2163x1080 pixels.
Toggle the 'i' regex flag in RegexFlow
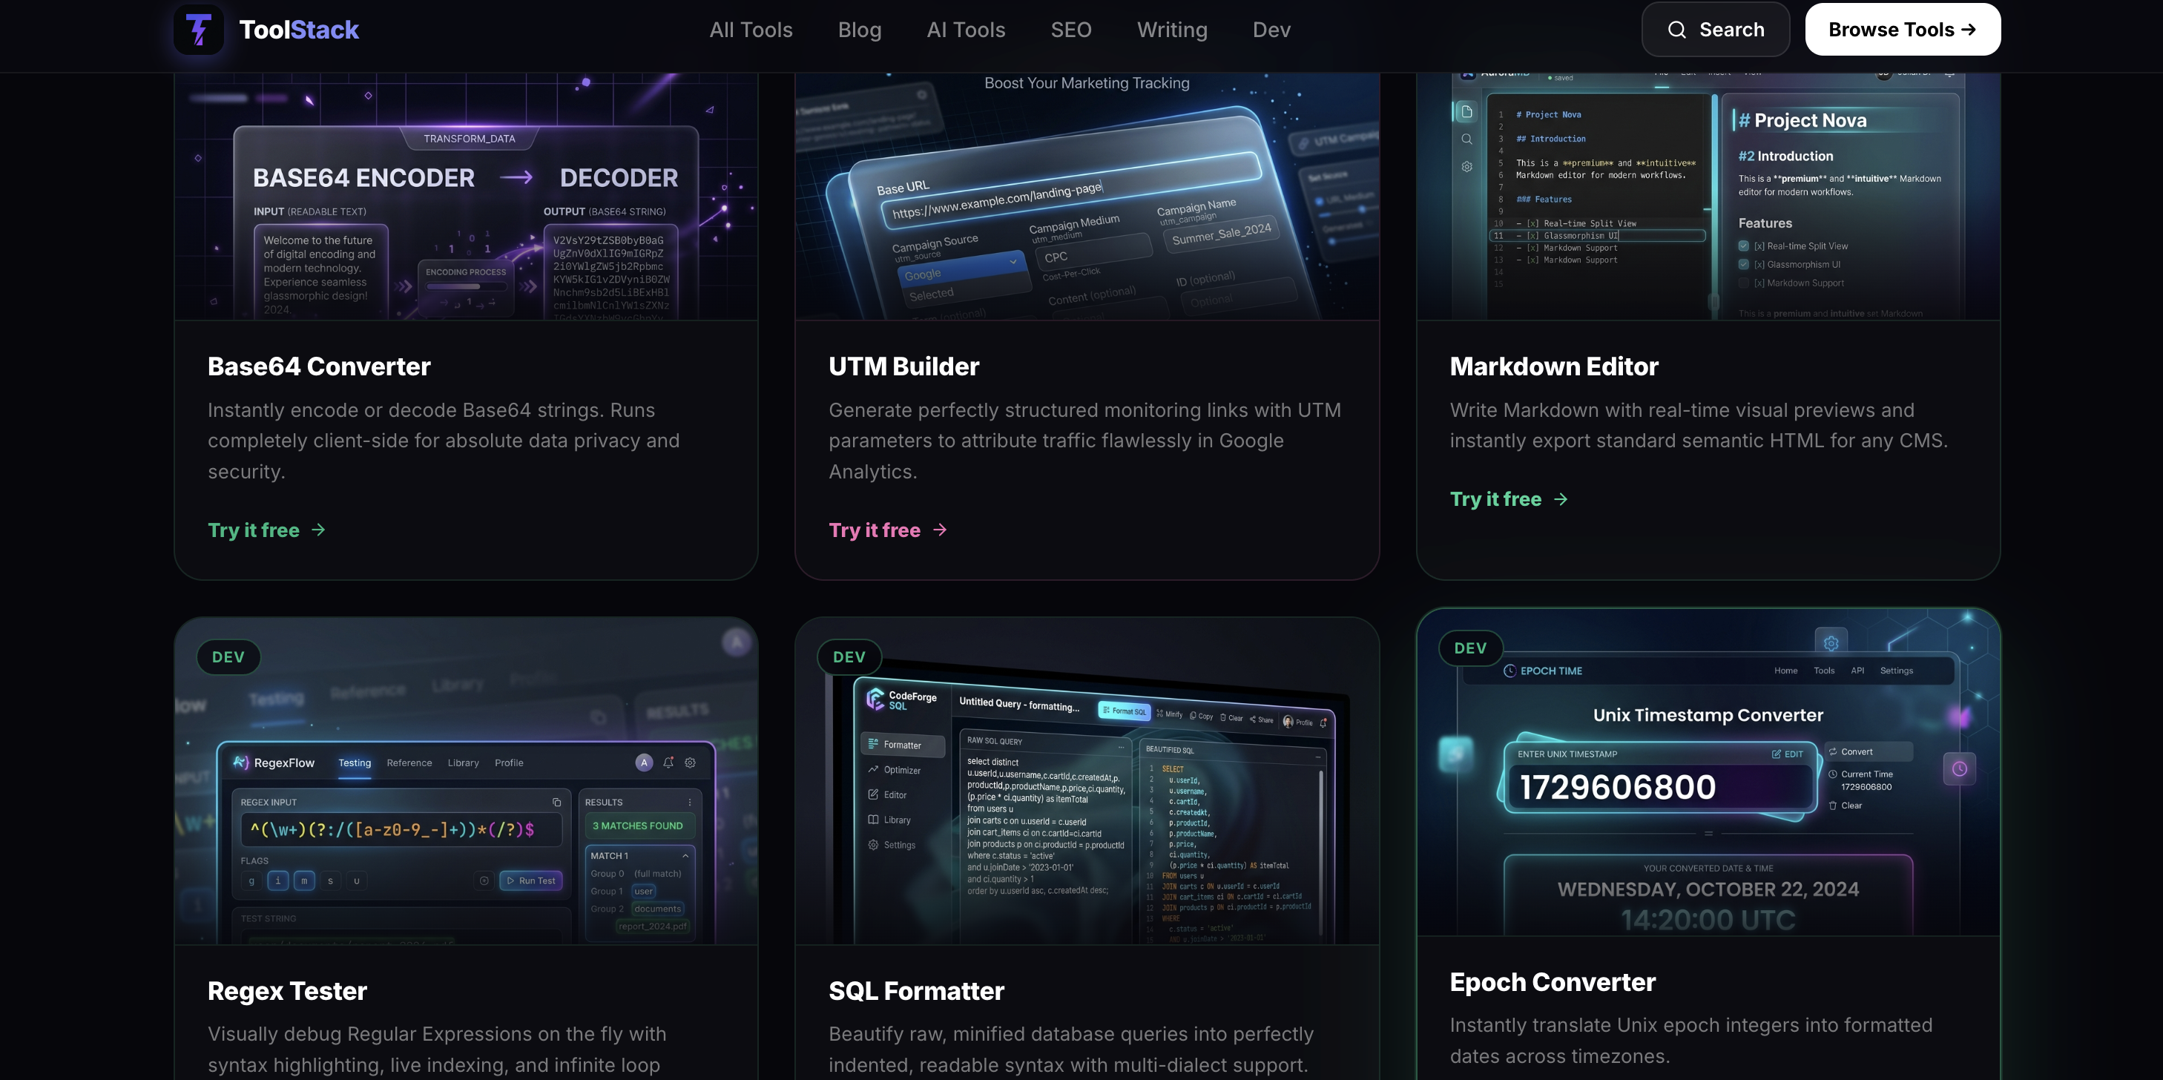(278, 881)
